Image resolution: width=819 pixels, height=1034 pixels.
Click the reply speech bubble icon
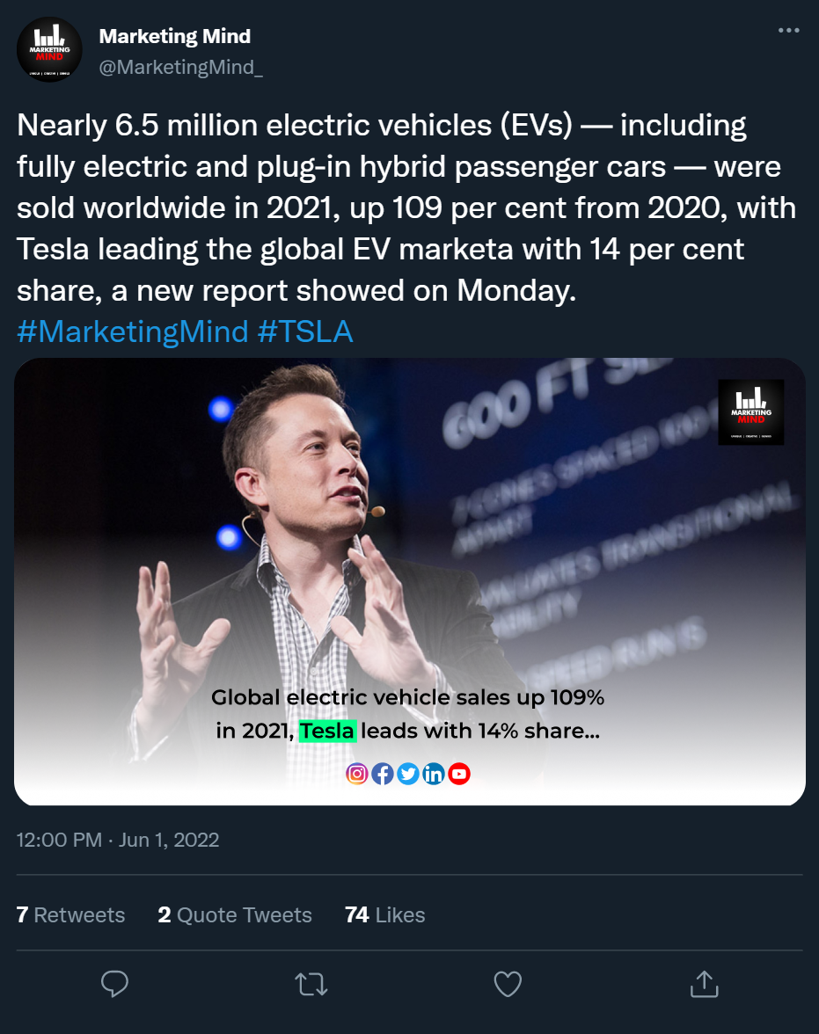tap(115, 984)
